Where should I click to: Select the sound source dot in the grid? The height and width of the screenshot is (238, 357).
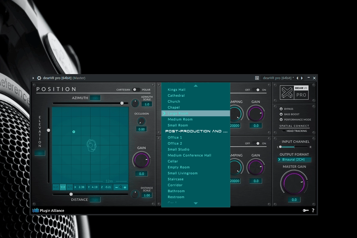[x=74, y=132]
